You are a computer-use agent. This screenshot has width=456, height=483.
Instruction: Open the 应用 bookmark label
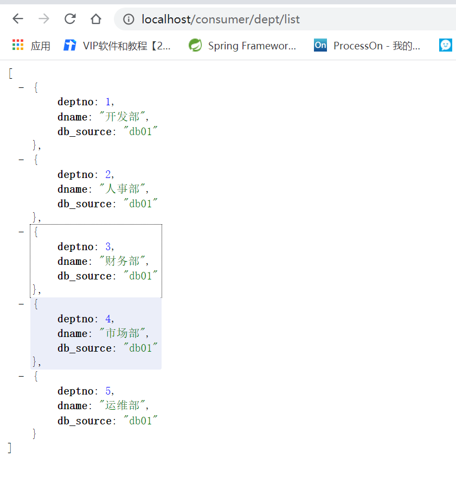(x=40, y=46)
